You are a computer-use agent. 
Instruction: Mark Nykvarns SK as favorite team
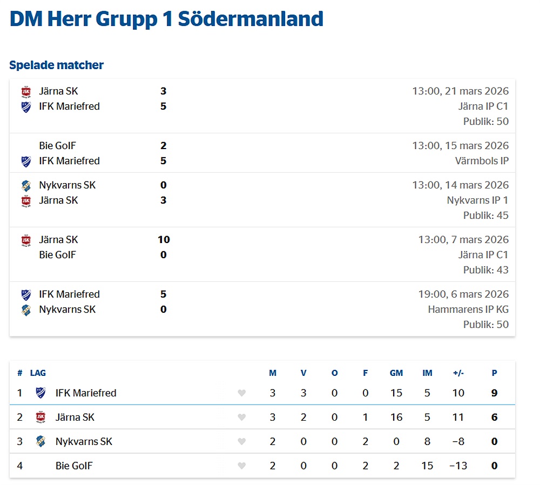coord(242,441)
